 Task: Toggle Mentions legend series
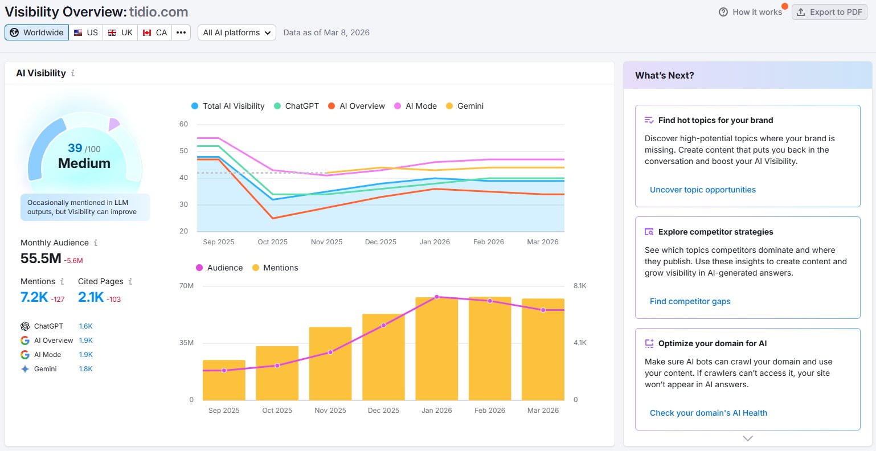275,268
